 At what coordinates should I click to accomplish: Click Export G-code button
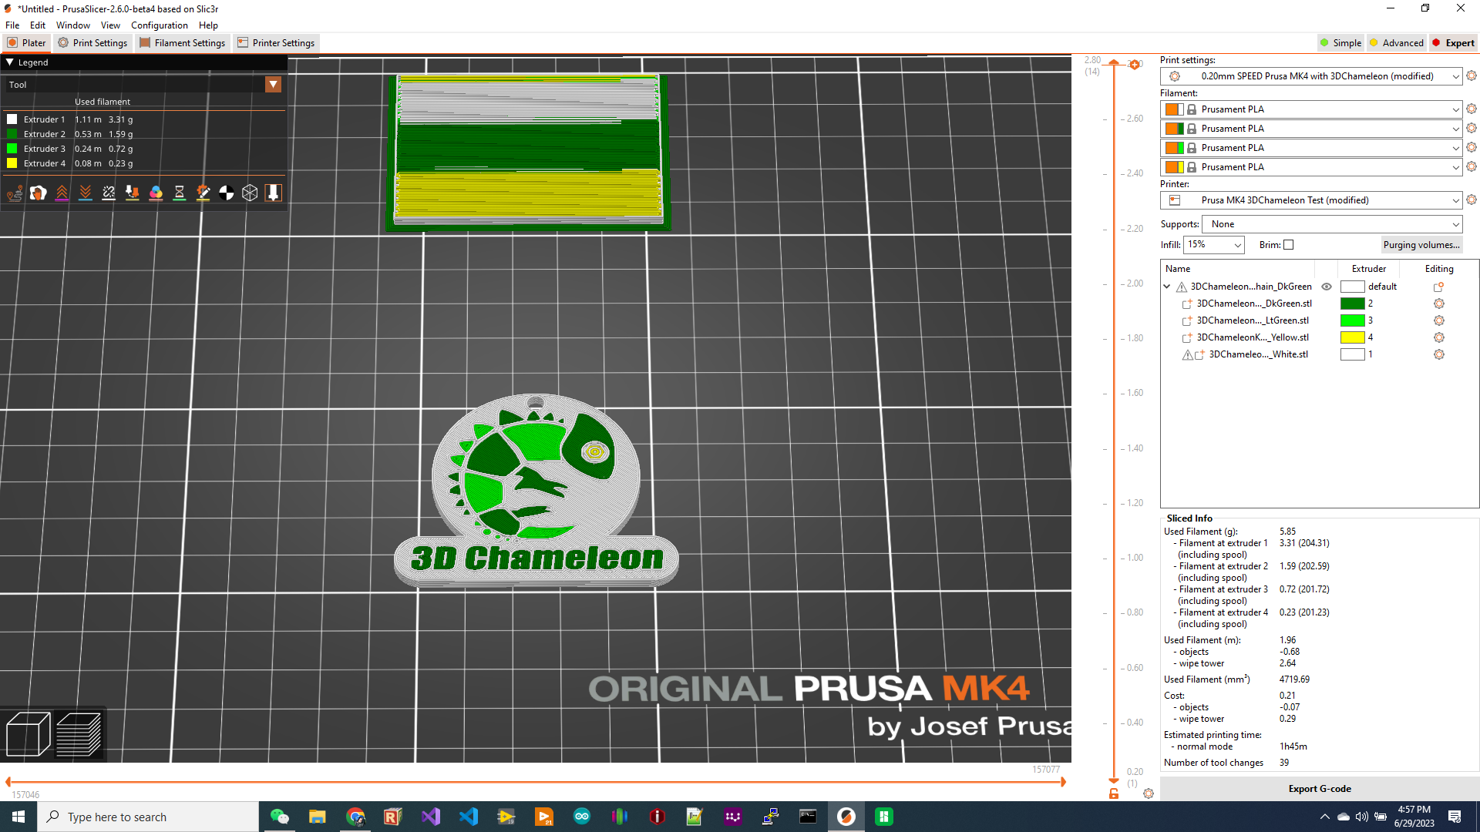pos(1319,789)
